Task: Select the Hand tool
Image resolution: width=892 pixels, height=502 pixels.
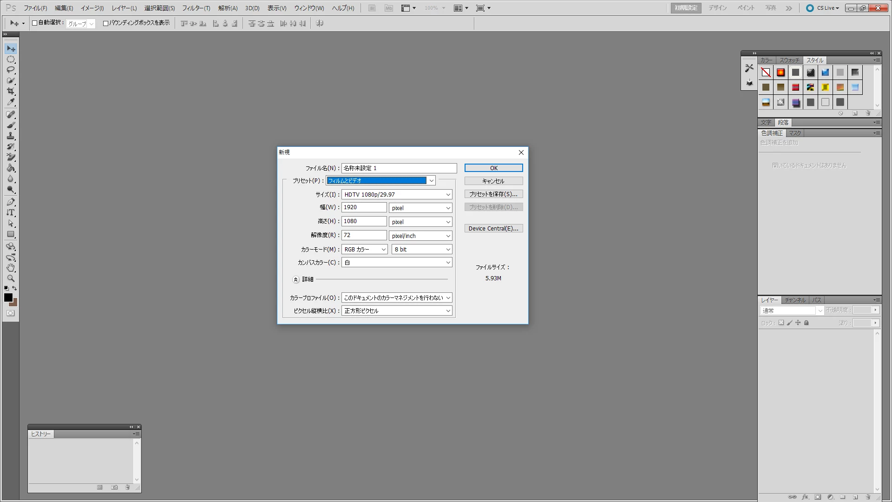Action: pos(11,268)
